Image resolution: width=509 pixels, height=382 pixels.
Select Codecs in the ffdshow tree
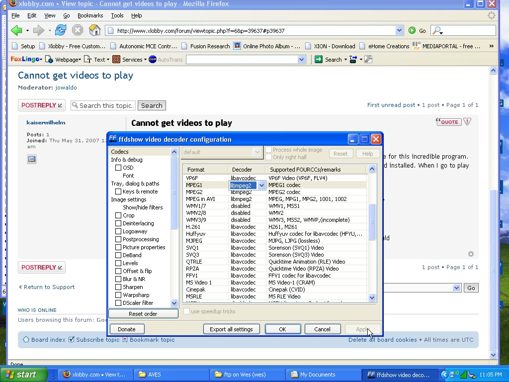click(120, 152)
